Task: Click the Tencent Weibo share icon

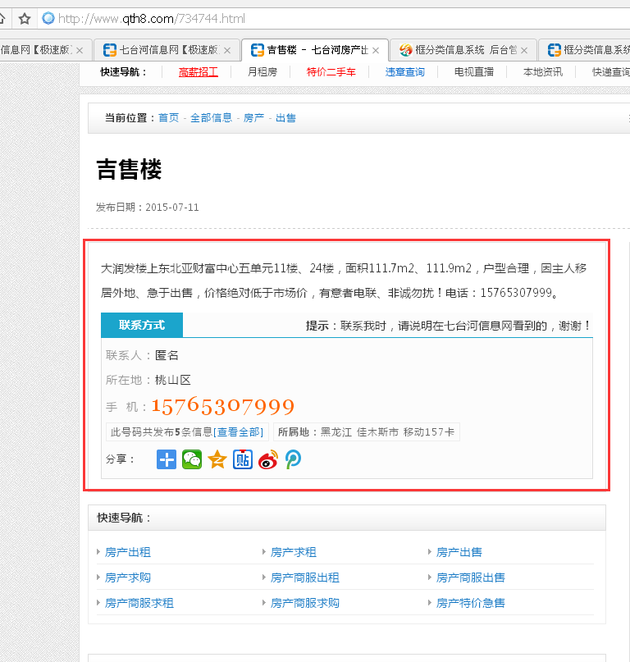Action: [x=293, y=459]
